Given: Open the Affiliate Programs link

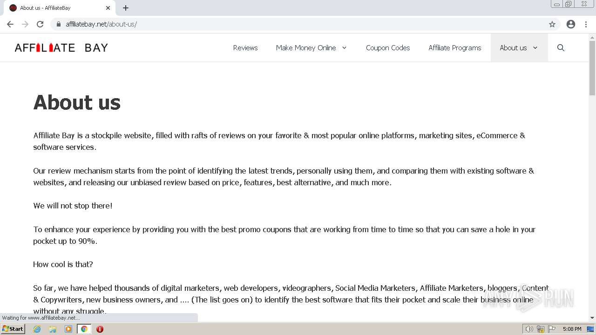Looking at the screenshot, I should click(x=454, y=47).
